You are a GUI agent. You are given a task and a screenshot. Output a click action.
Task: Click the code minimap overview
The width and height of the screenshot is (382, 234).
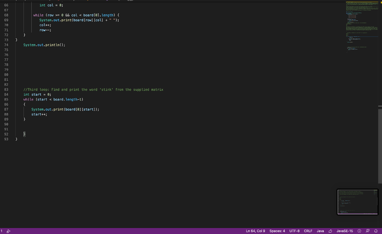pyautogui.click(x=362, y=27)
